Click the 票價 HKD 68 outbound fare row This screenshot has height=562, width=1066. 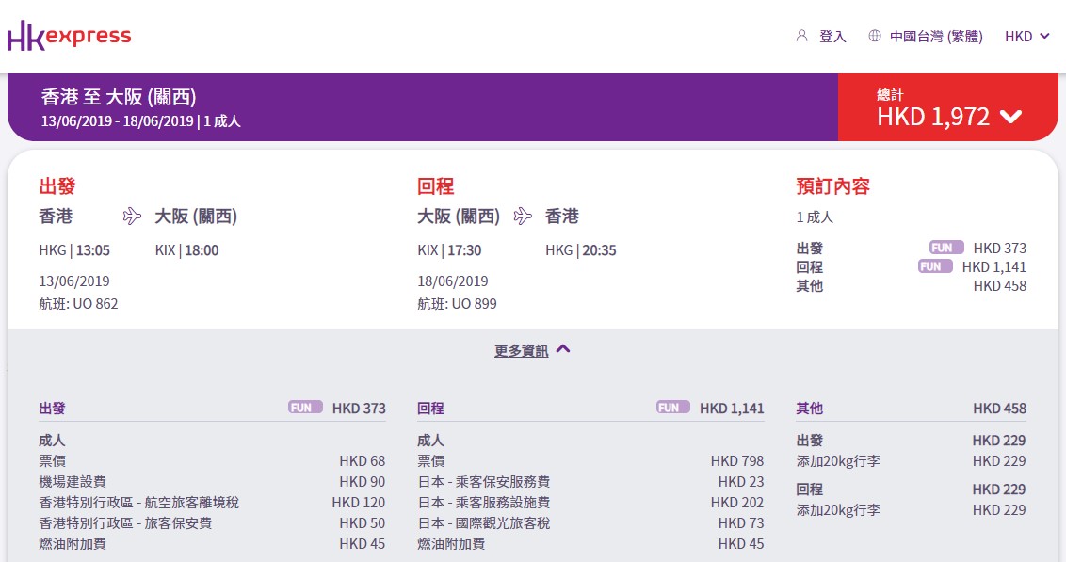[212, 460]
